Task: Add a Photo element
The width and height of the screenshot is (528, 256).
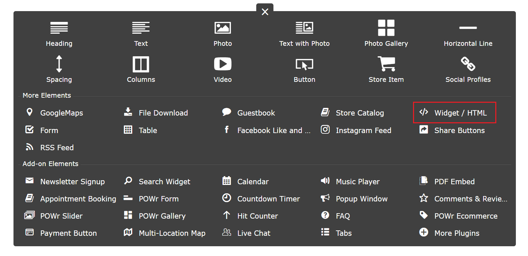Action: 223,34
